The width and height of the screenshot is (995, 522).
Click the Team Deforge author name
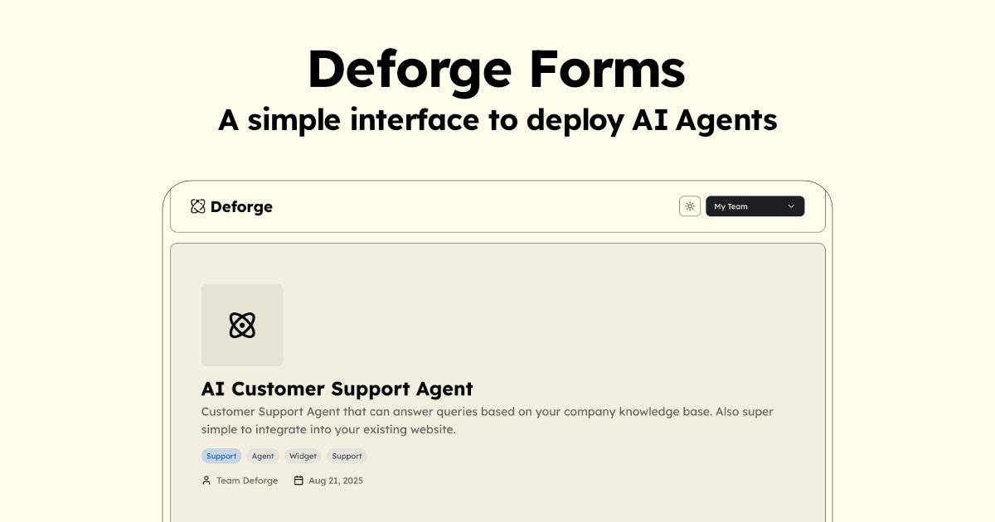(247, 481)
